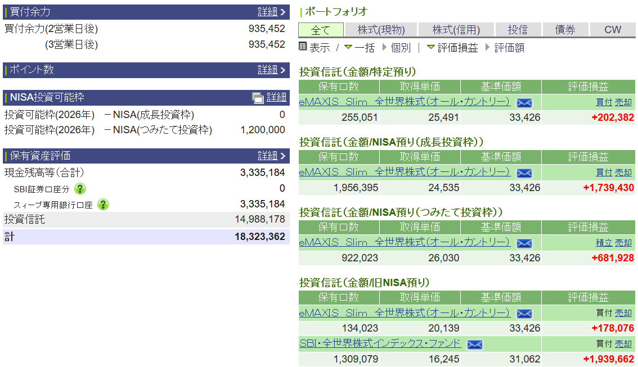Viewport: 638px width, 367px height.
Task: Select the 債券 tab
Action: point(565,30)
